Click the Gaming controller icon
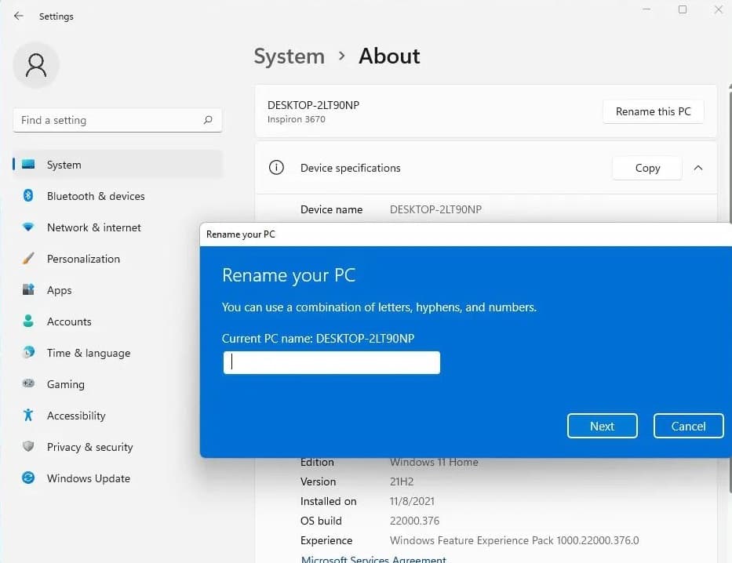Screen dimensions: 732x563 click(x=28, y=384)
